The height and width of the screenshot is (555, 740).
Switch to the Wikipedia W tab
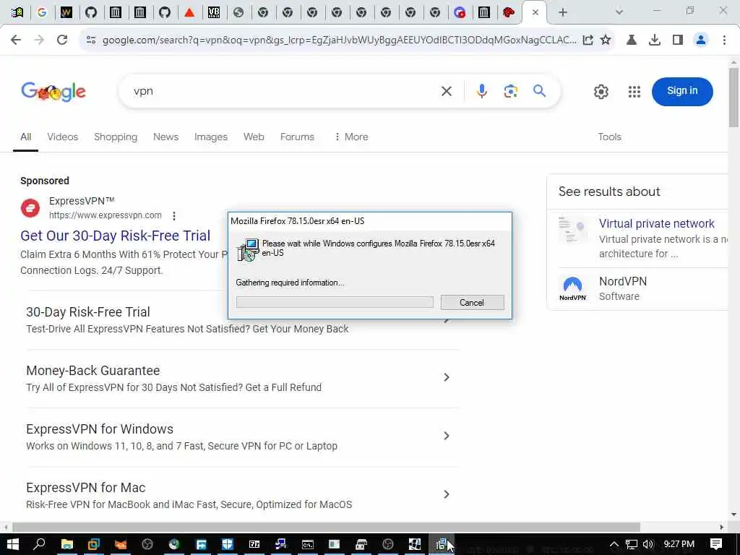66,13
